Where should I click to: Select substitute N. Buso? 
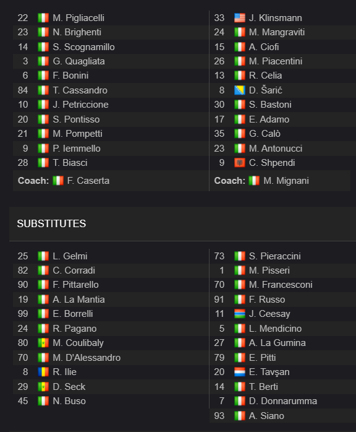69,401
